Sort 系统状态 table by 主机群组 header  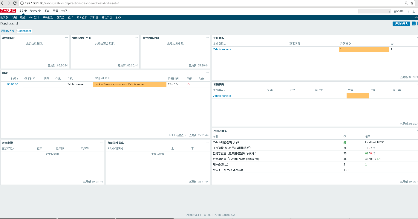pos(219,90)
